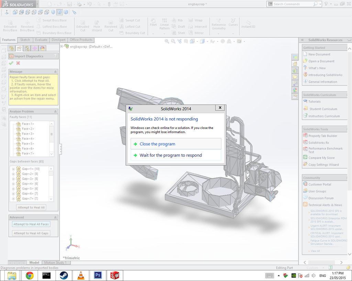Image resolution: width=352 pixels, height=281 pixels.
Task: Collapse the Analyze Problem section
Action: click(x=55, y=112)
